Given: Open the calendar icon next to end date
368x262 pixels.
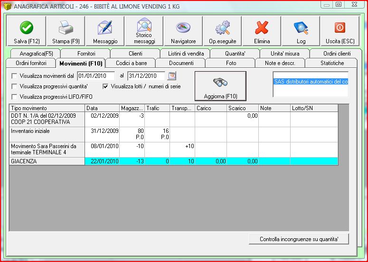Looking at the screenshot, I should 172,76.
